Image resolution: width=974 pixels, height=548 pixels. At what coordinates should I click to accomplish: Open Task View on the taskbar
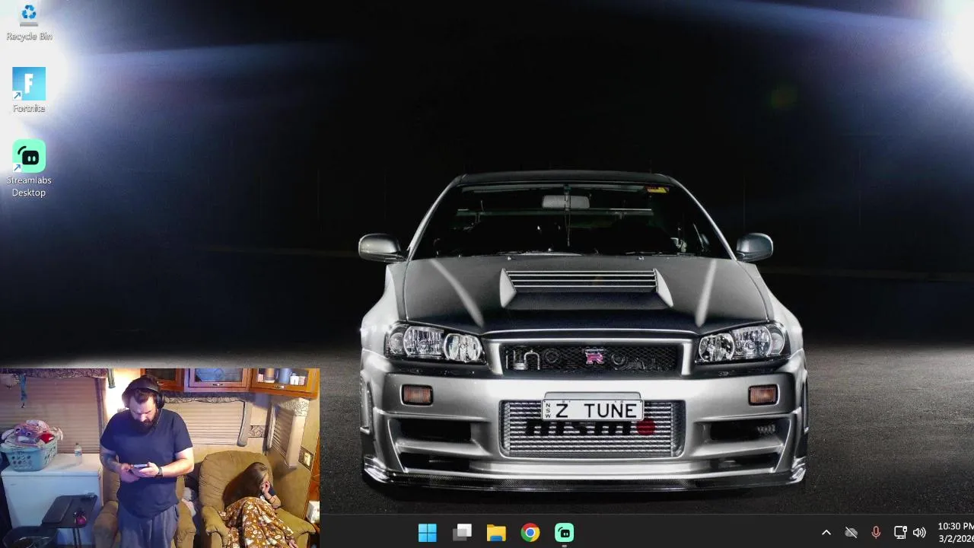[462, 533]
